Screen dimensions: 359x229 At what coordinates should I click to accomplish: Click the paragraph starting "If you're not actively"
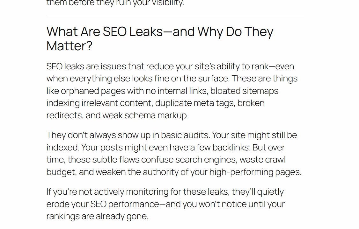[165, 204]
